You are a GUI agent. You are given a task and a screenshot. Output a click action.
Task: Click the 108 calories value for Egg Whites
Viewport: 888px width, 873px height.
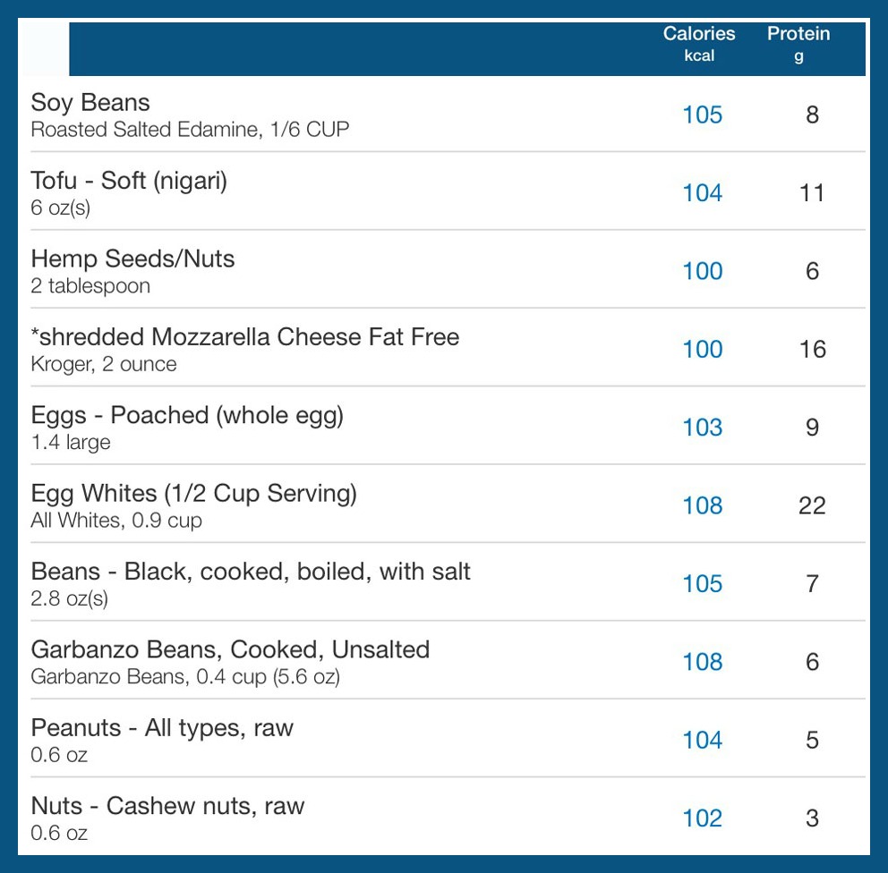[x=702, y=505]
